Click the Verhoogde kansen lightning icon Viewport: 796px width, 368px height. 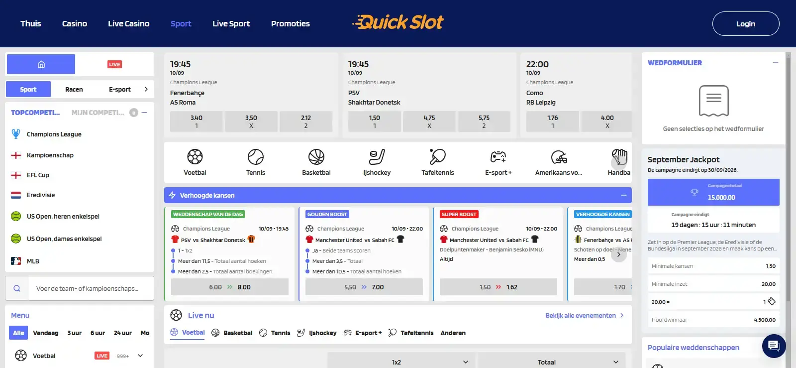[x=172, y=195]
